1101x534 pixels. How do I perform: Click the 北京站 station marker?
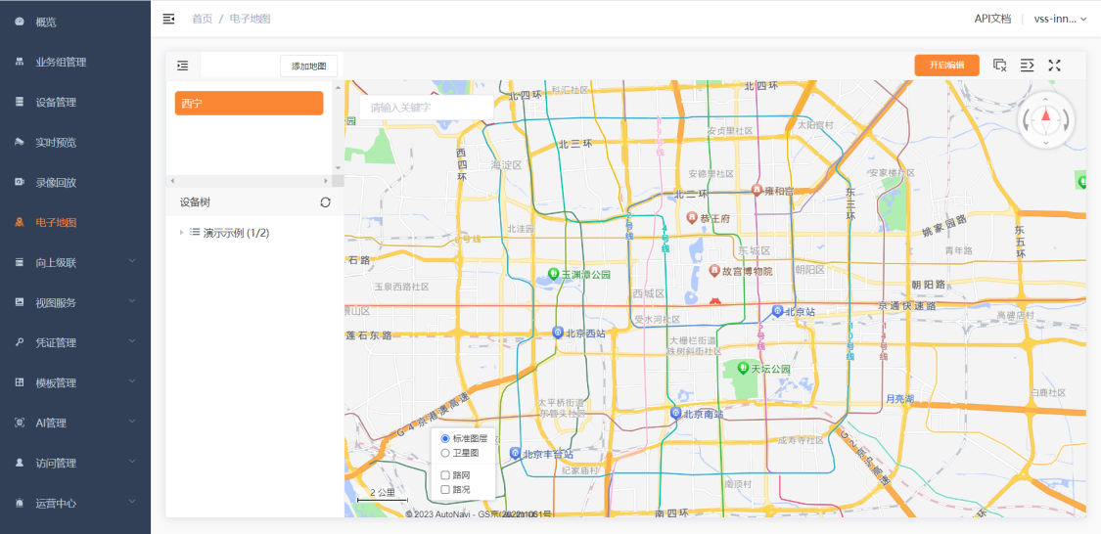coord(777,310)
